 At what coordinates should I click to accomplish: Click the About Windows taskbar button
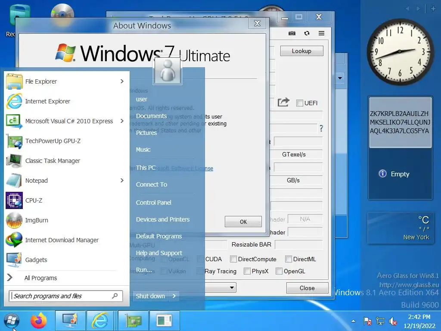click(x=165, y=321)
